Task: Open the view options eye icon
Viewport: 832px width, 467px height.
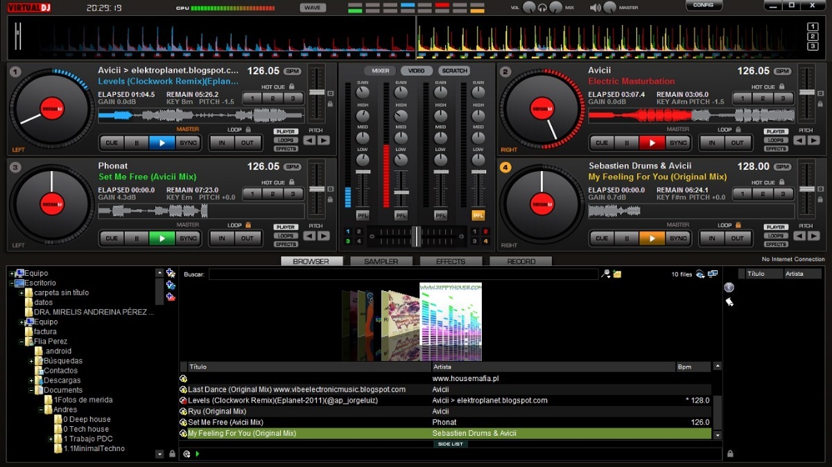Action: 700,274
